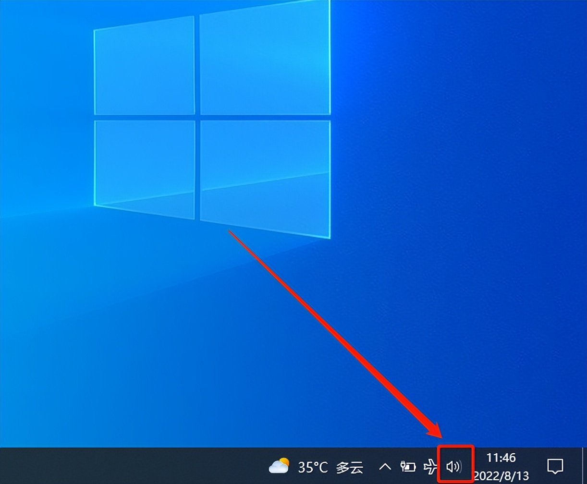Open the battery status icon
Screen dimensions: 587x484
[408, 466]
